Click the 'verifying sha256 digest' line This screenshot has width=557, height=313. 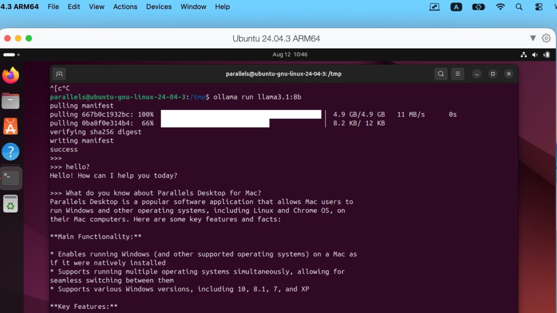coord(96,132)
